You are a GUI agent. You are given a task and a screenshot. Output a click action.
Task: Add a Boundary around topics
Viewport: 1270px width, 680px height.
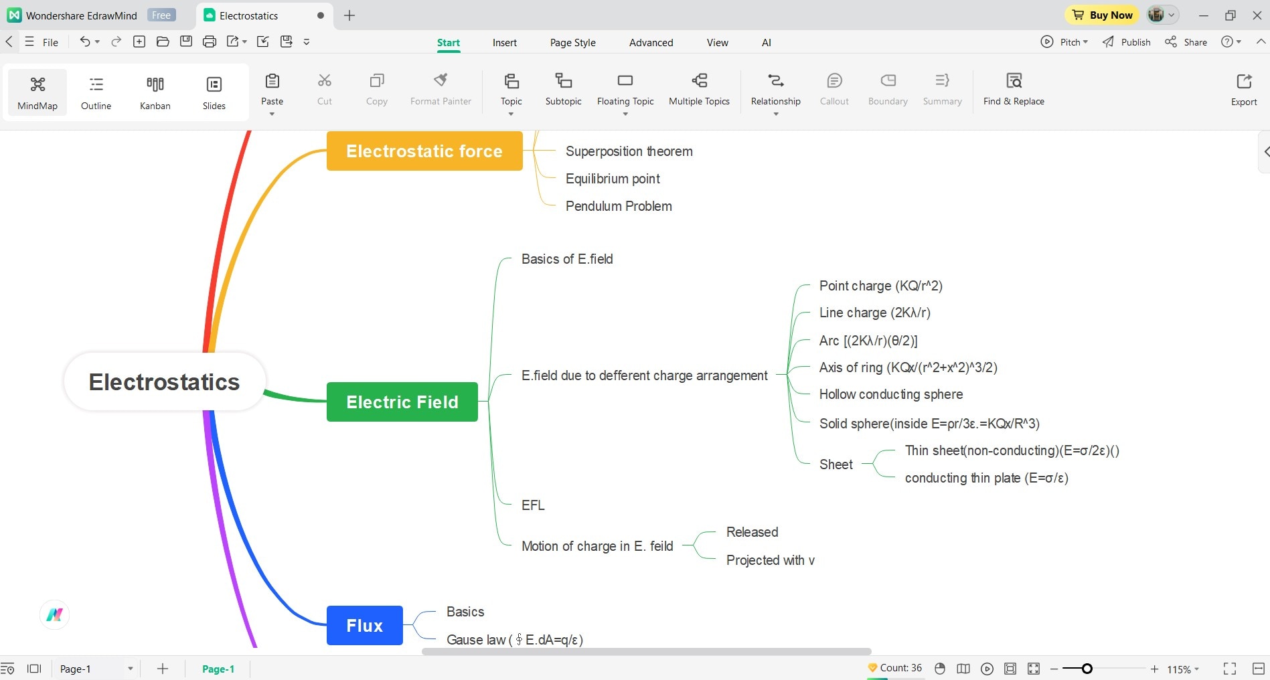(888, 89)
